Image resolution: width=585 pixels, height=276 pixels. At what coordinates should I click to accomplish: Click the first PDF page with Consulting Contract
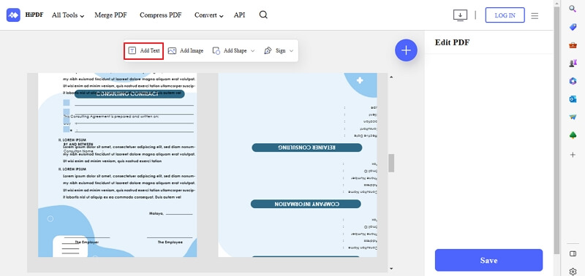click(x=118, y=165)
